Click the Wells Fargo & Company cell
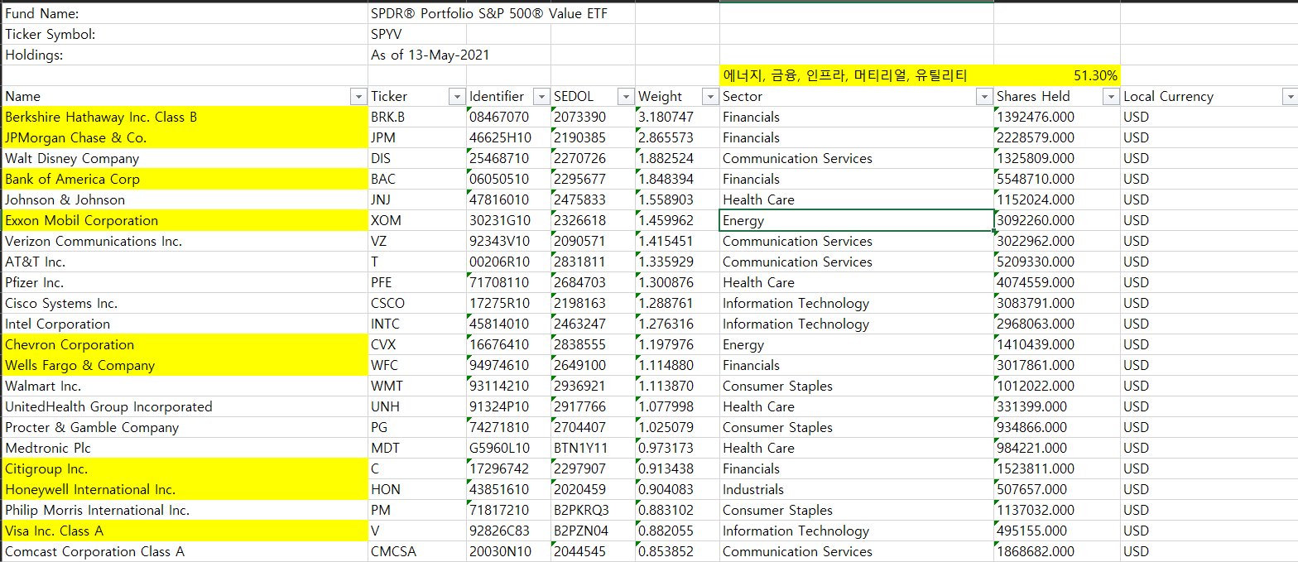1298x562 pixels. pos(185,365)
